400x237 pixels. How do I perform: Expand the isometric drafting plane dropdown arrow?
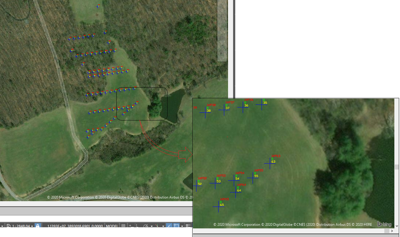(x=163, y=226)
